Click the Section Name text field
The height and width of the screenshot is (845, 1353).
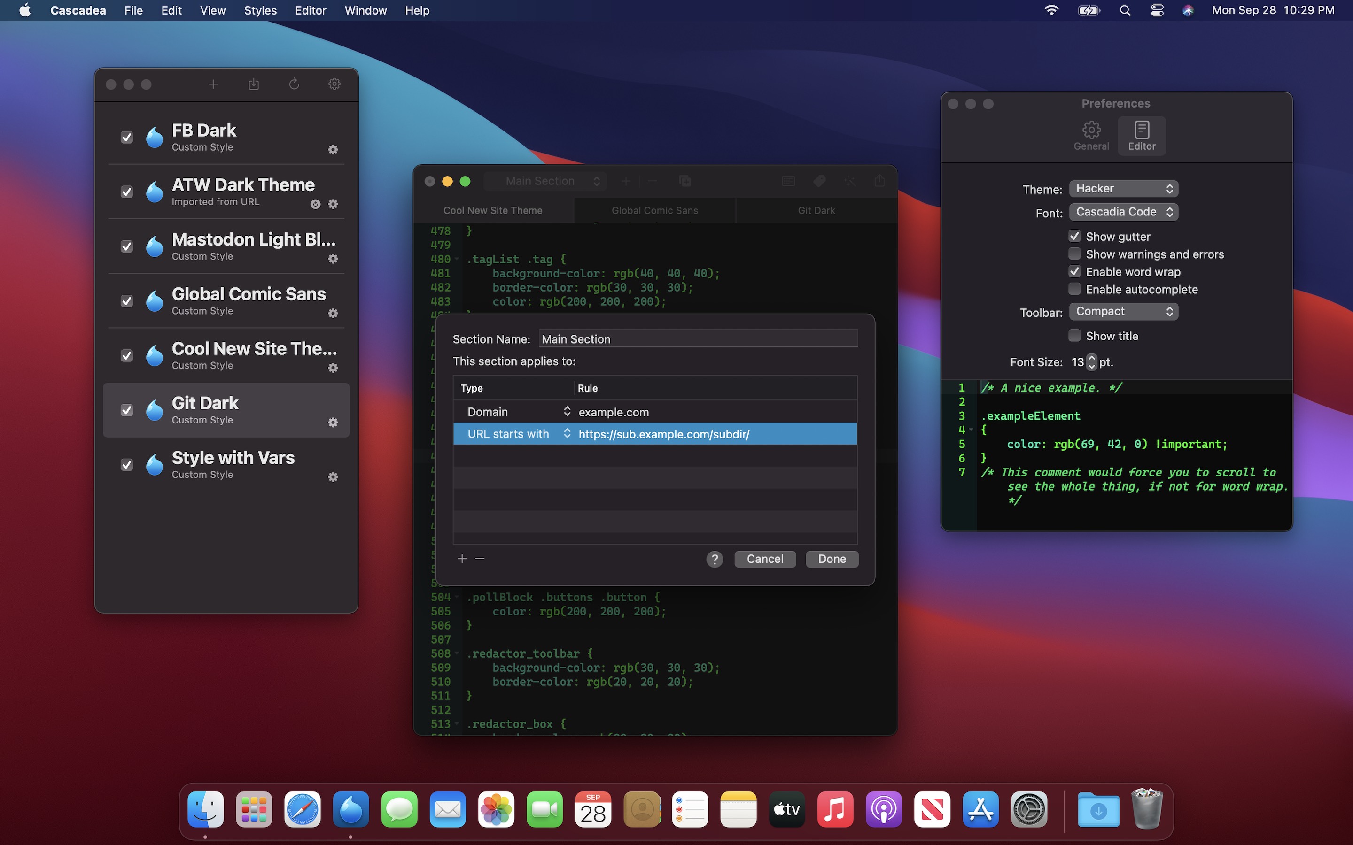698,339
